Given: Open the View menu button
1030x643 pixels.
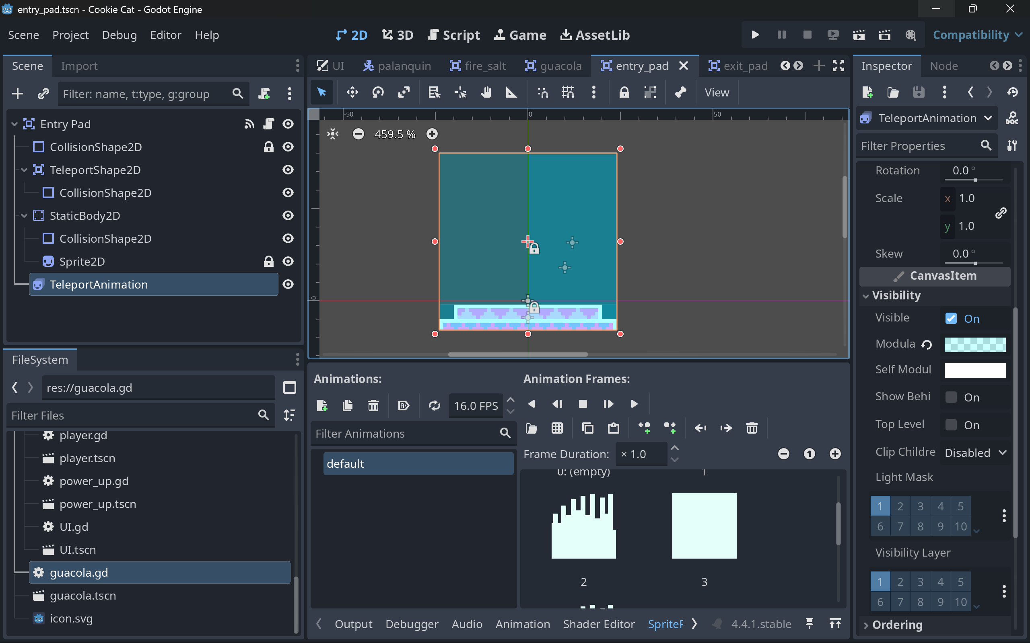Looking at the screenshot, I should pos(717,92).
